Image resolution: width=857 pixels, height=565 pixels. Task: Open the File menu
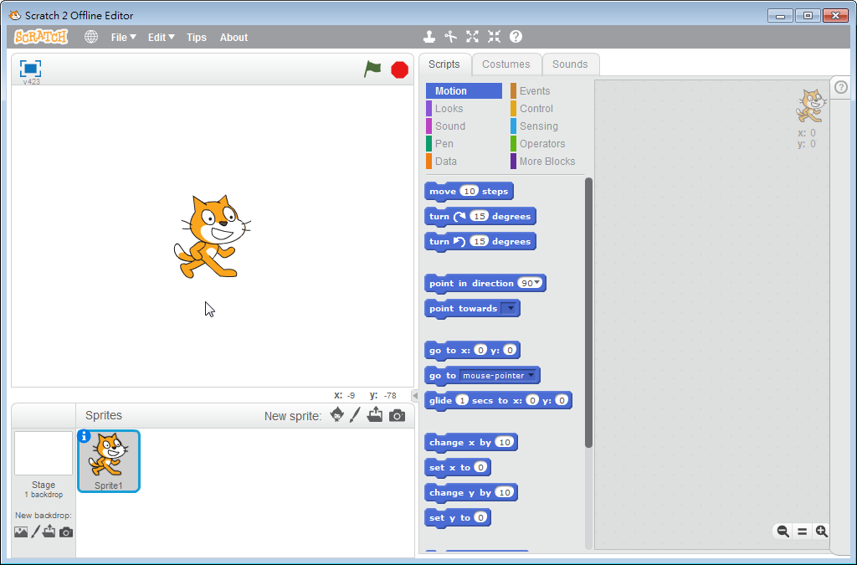pos(123,38)
